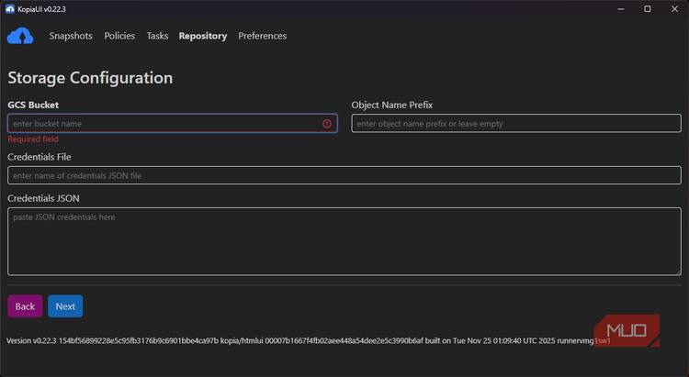Open the Preferences tab
The width and height of the screenshot is (689, 377).
tap(263, 36)
